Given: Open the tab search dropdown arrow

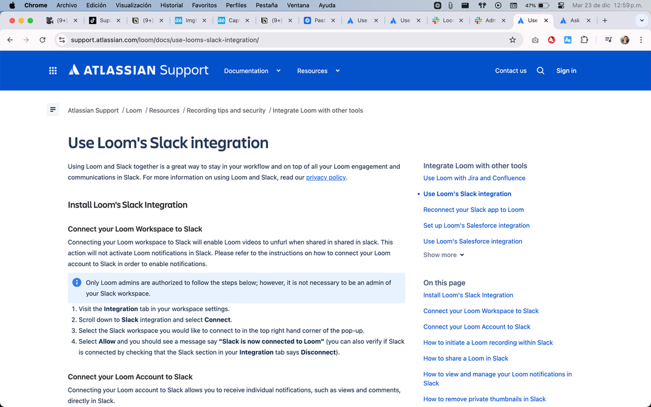Looking at the screenshot, I should 641,20.
